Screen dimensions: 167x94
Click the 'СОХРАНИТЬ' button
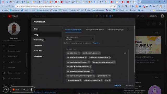[x=128, y=86]
